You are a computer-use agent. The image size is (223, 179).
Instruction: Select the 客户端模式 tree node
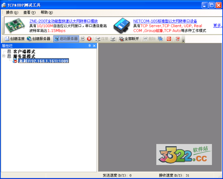point(24,52)
